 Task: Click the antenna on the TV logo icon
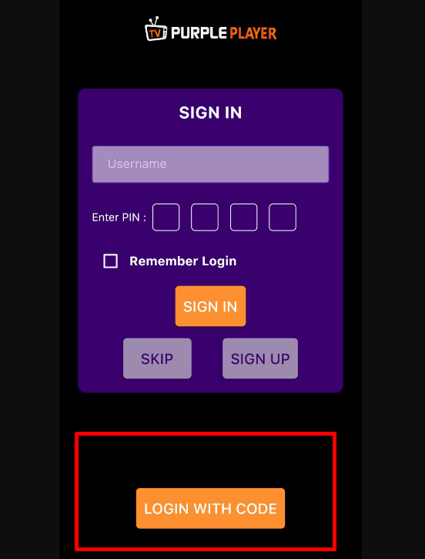(155, 19)
